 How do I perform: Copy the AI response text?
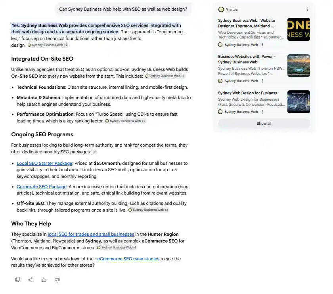coord(17,280)
